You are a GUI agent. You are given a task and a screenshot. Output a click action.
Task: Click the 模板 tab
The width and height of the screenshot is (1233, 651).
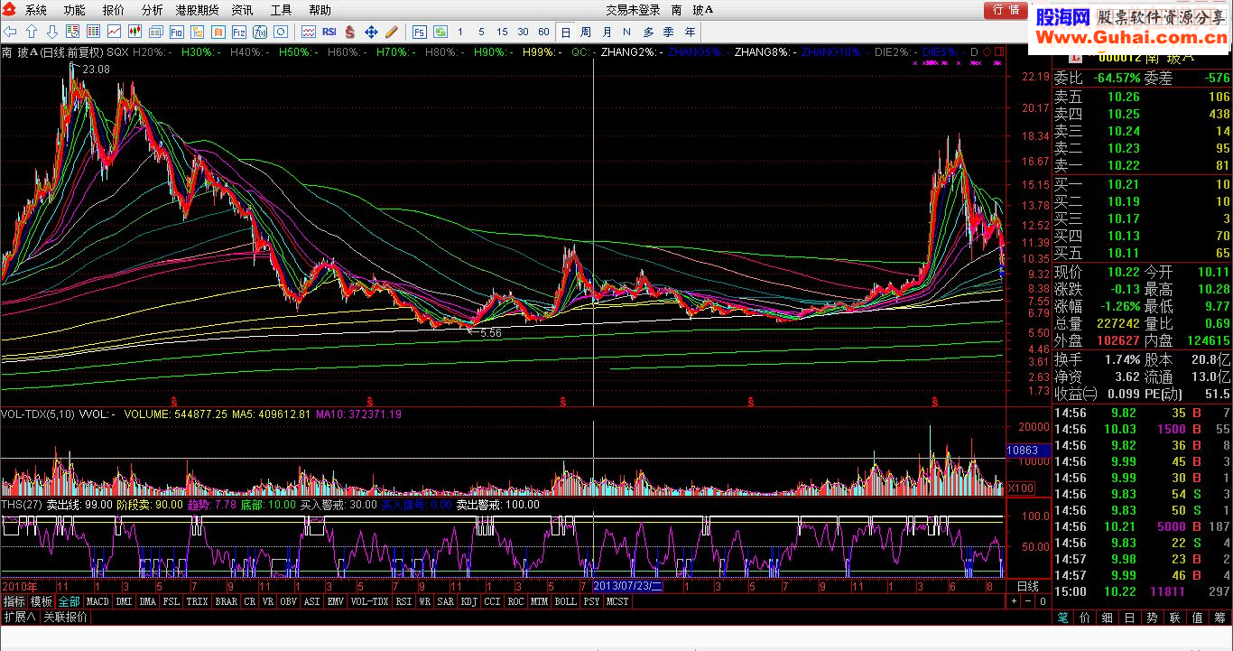click(x=42, y=601)
